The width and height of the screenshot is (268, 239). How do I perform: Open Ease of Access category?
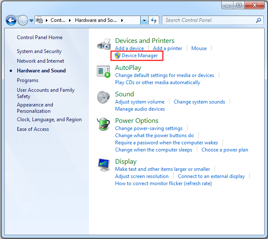point(33,129)
